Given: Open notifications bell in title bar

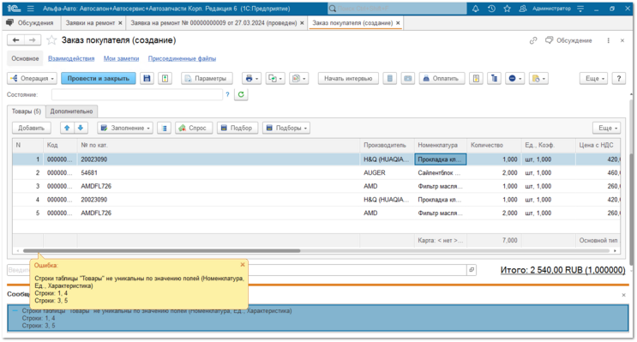Looking at the screenshot, I should [x=475, y=8].
